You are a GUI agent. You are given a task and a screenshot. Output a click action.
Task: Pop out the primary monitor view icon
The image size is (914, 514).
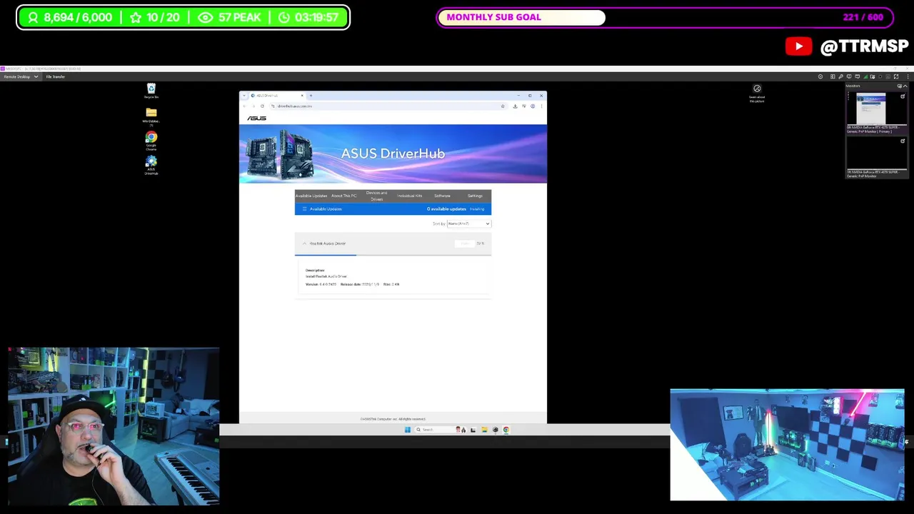903,96
